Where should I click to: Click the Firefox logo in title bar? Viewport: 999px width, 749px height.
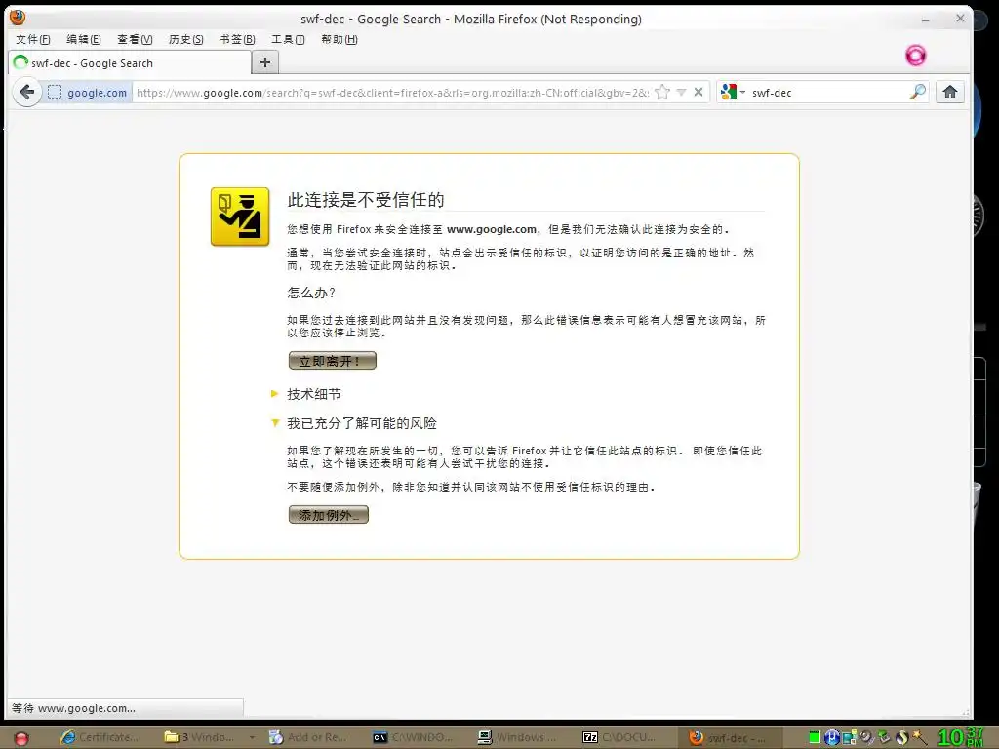pyautogui.click(x=18, y=18)
